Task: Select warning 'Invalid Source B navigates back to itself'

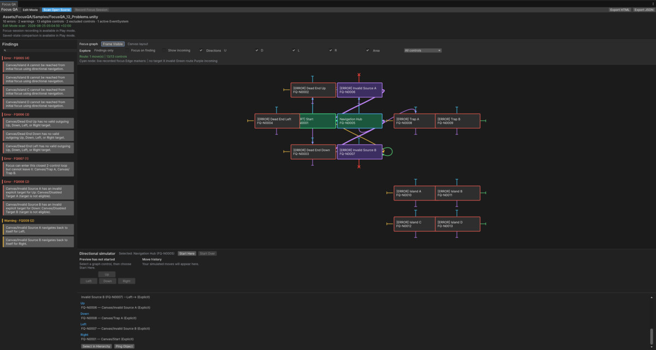Action: [x=38, y=241]
